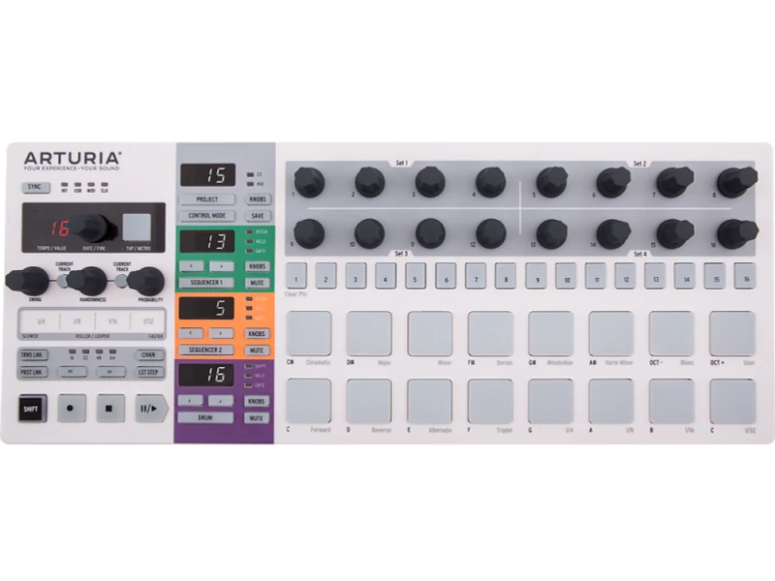The height and width of the screenshot is (581, 775).
Task: Click KNOBS button in Sequencer 1 section
Action: tap(257, 266)
